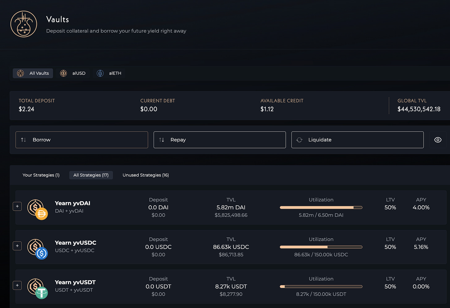450x308 pixels.
Task: Click the refresh icon in Liquidate button
Action: click(x=299, y=140)
